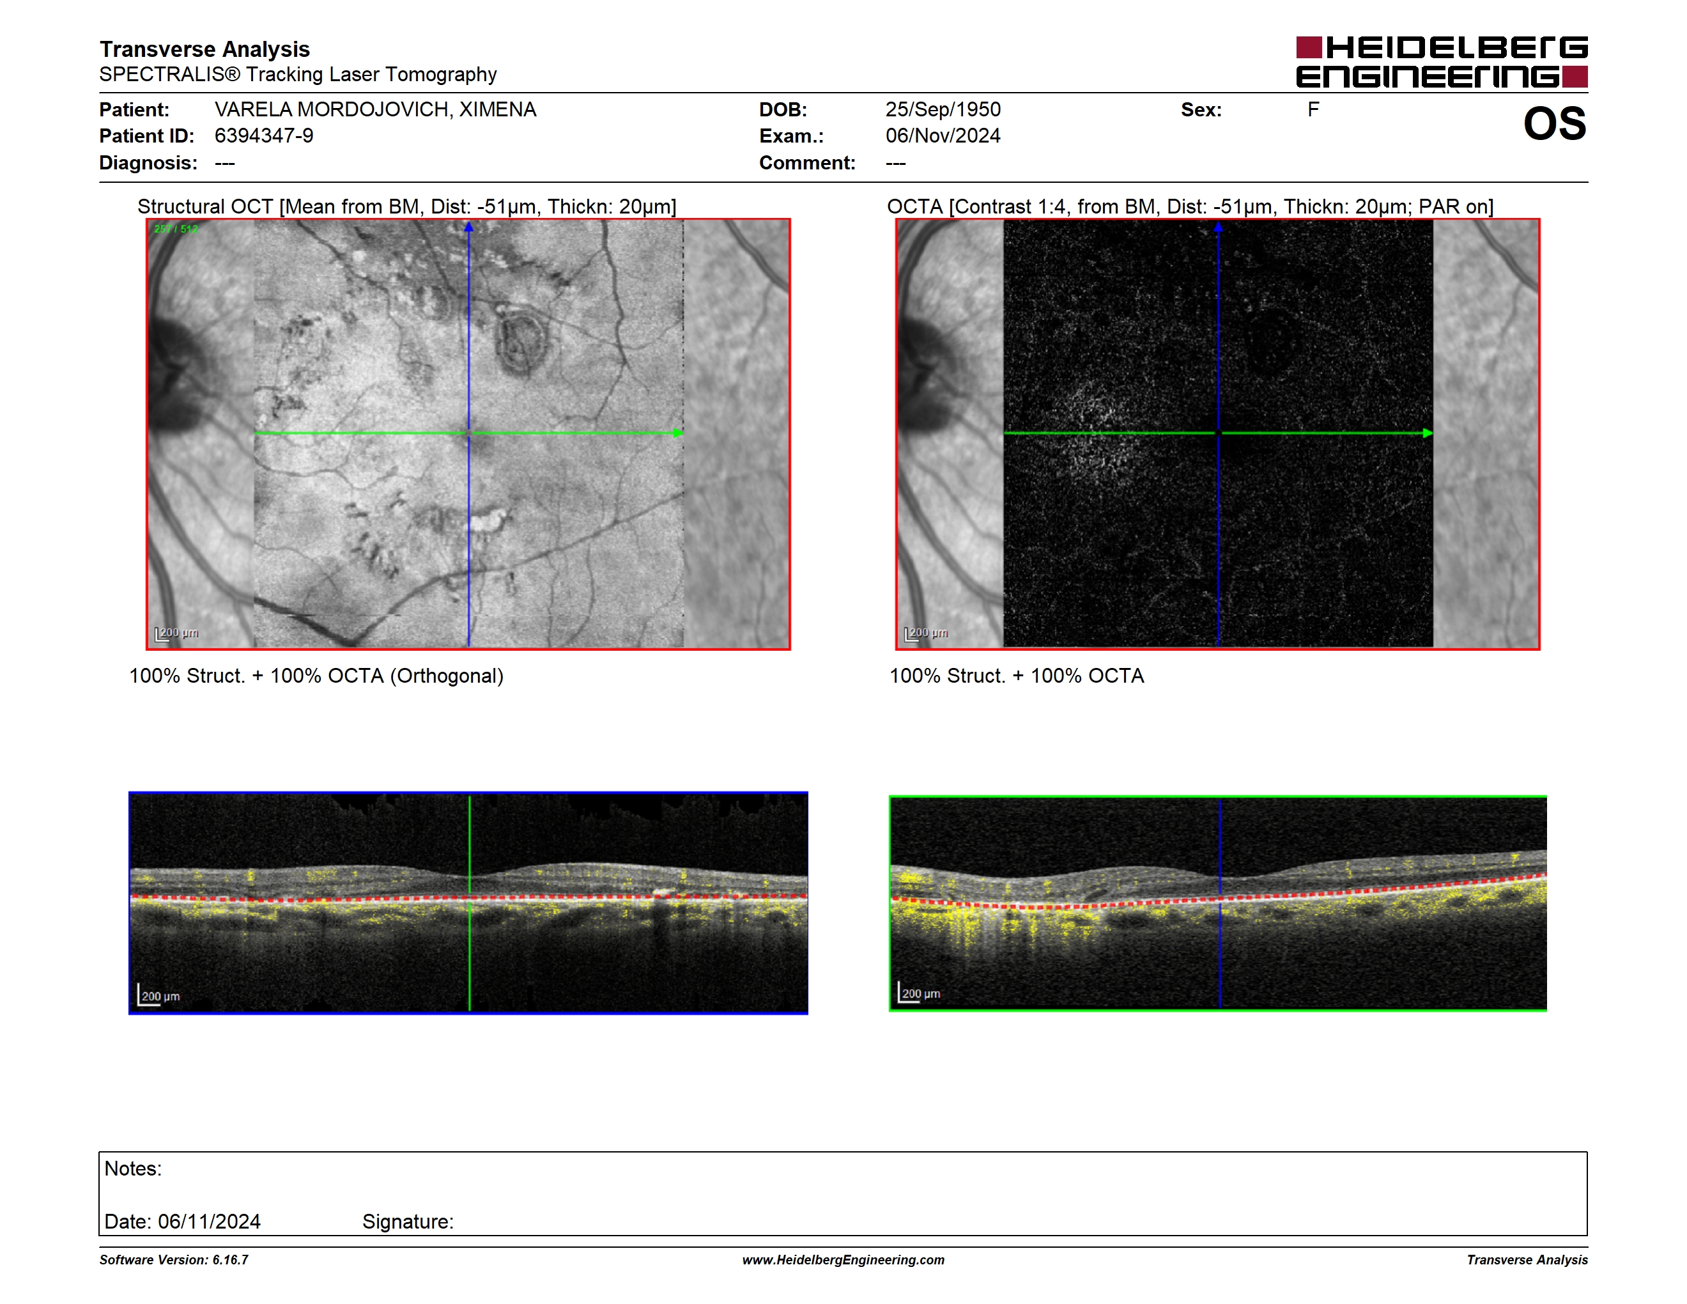Open the blue-bordered orthogonal B-scan
Viewport: 1687px width, 1304px height.
tap(468, 903)
